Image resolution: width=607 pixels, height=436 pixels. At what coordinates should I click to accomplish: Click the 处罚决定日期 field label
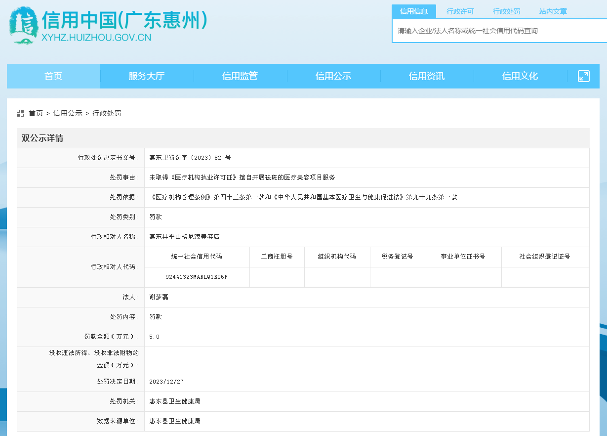(x=118, y=382)
